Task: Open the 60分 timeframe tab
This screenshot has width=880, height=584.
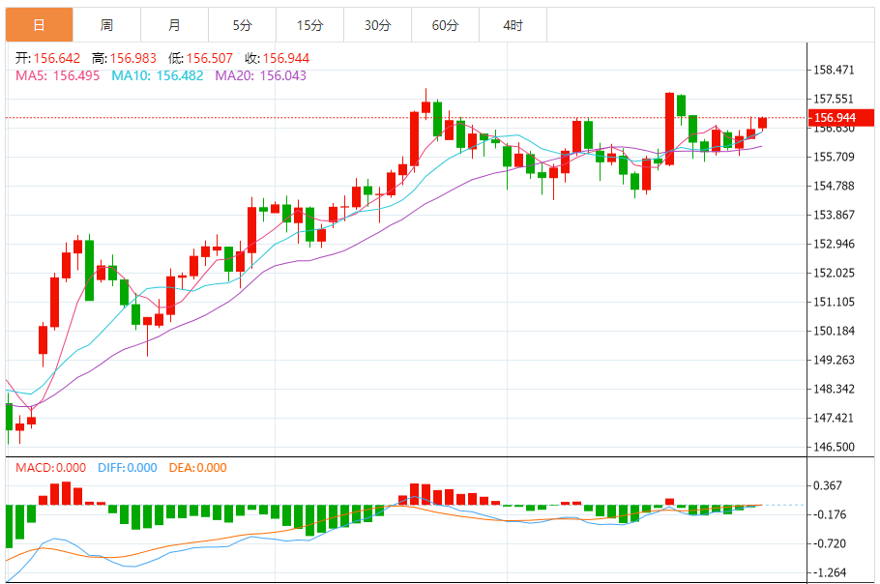Action: point(445,24)
